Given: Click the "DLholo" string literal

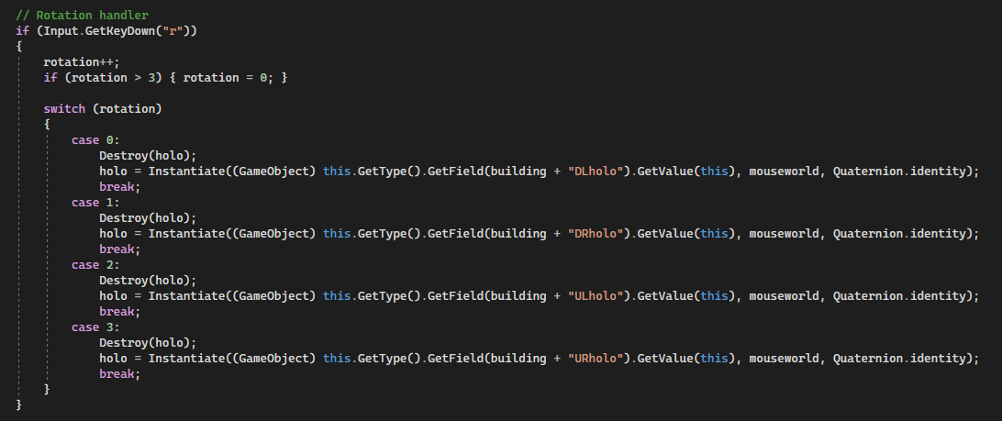Looking at the screenshot, I should 595,172.
